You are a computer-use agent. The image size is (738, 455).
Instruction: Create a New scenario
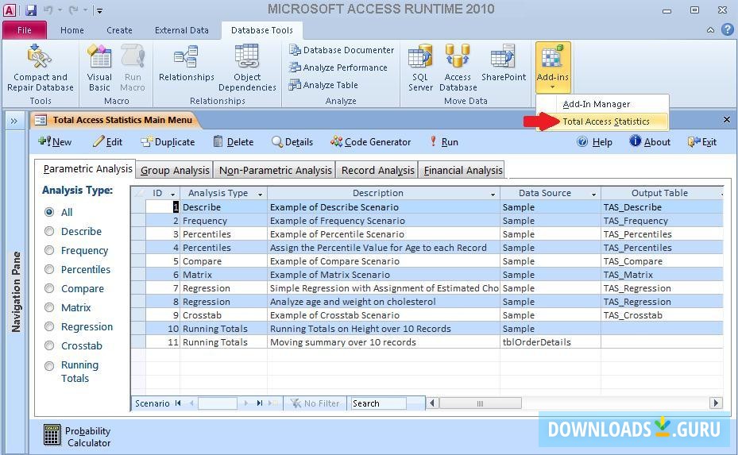click(x=56, y=141)
